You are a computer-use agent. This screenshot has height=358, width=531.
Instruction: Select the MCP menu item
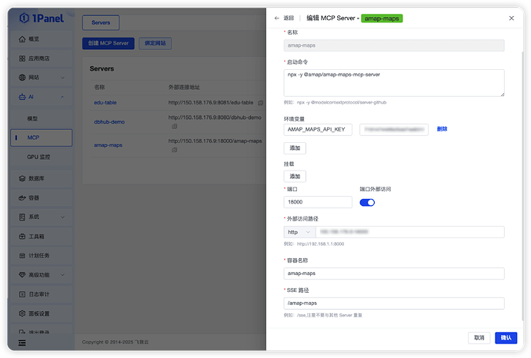pyautogui.click(x=42, y=138)
